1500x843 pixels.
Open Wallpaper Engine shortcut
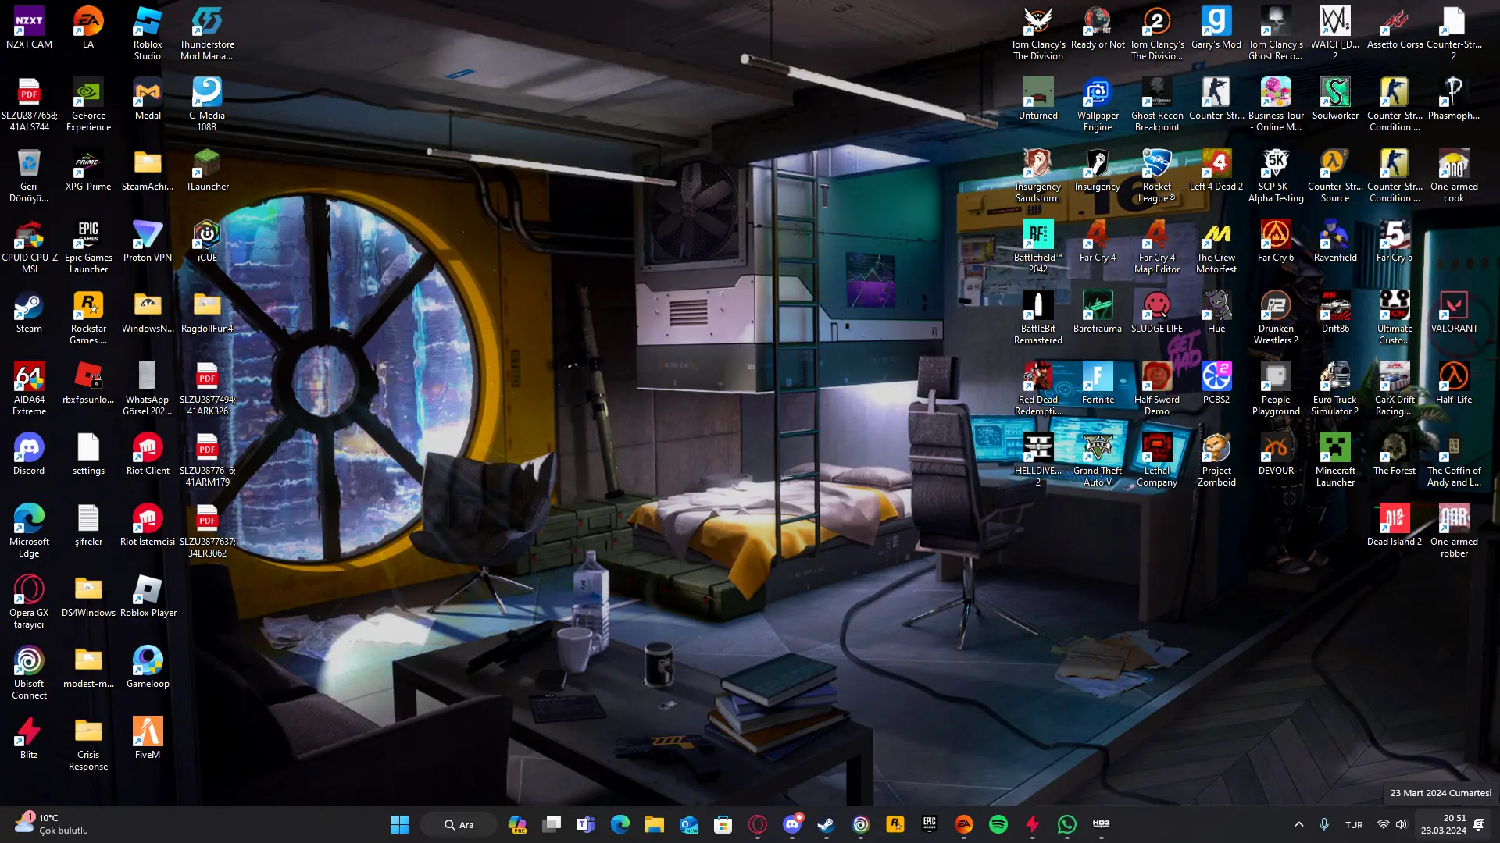click(x=1098, y=105)
